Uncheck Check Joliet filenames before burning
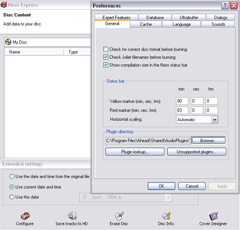Screen dimensions: 240x230 [x=106, y=57]
